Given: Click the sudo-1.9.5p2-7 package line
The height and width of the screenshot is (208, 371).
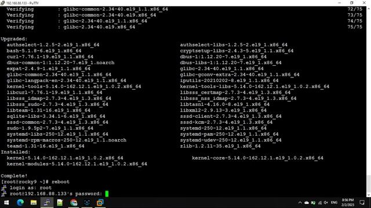Looking at the screenshot, I should click(50, 128).
